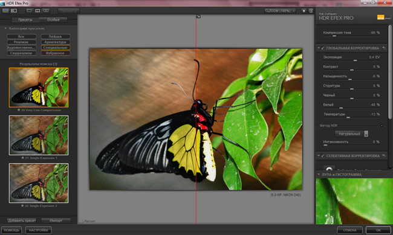Click the ОК button

[x=378, y=230]
